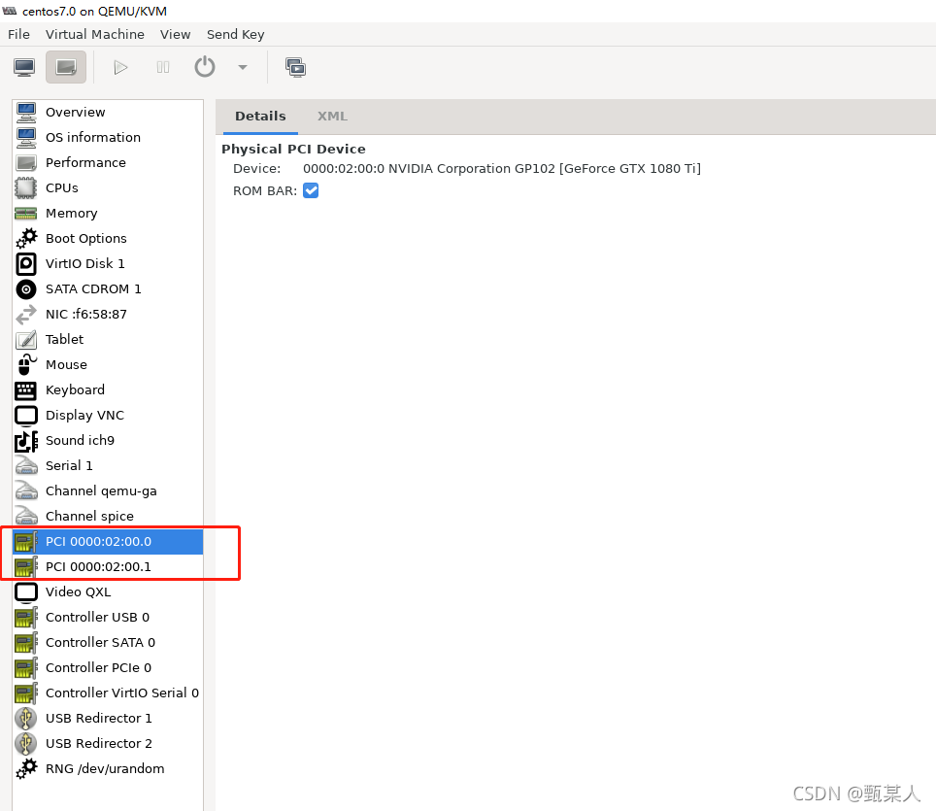
Task: Shut down the VM via power icon
Action: pos(204,67)
